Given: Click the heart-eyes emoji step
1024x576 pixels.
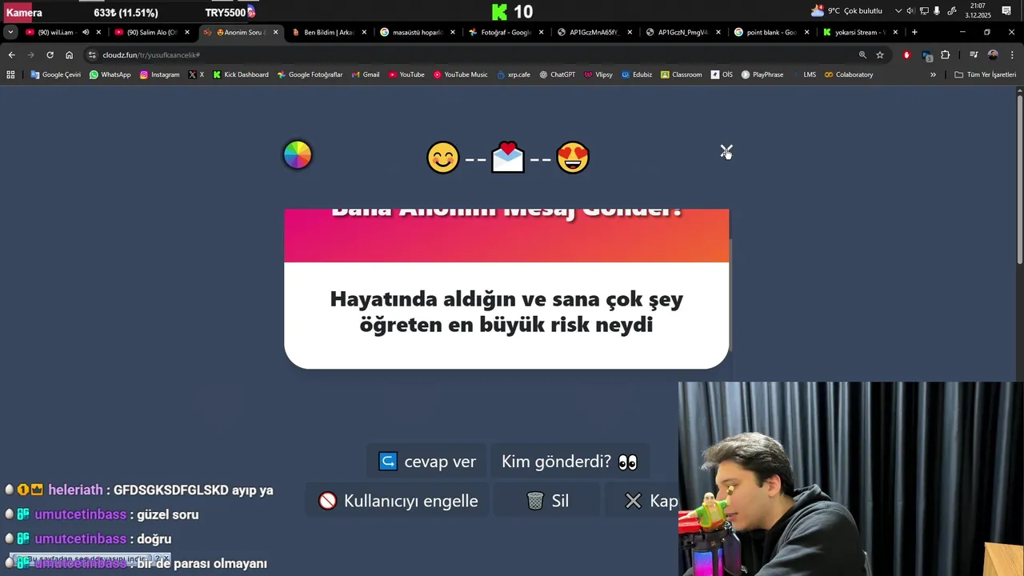Looking at the screenshot, I should (x=573, y=158).
